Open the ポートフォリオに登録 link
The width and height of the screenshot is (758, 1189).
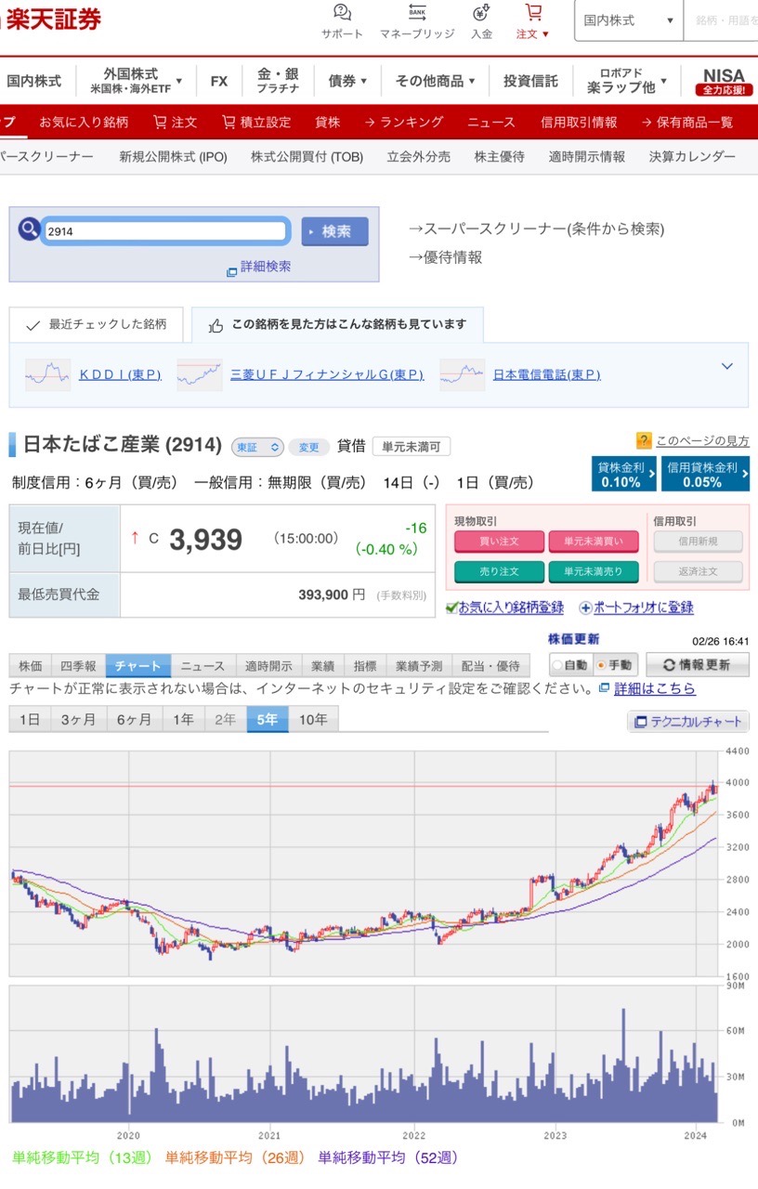pos(643,608)
